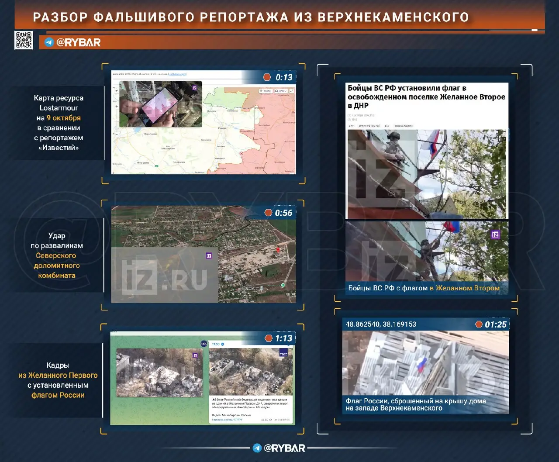Select the geolocation arrow on the Yandex map
This screenshot has height=462, width=559.
[116, 90]
